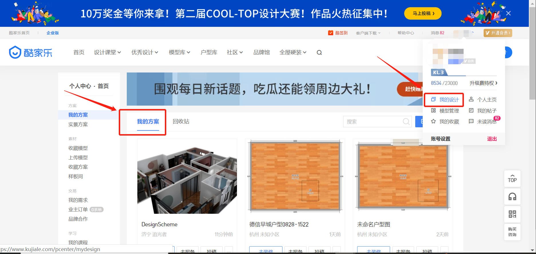Click 开通会员 button
The image size is (536, 254).
click(498, 33)
